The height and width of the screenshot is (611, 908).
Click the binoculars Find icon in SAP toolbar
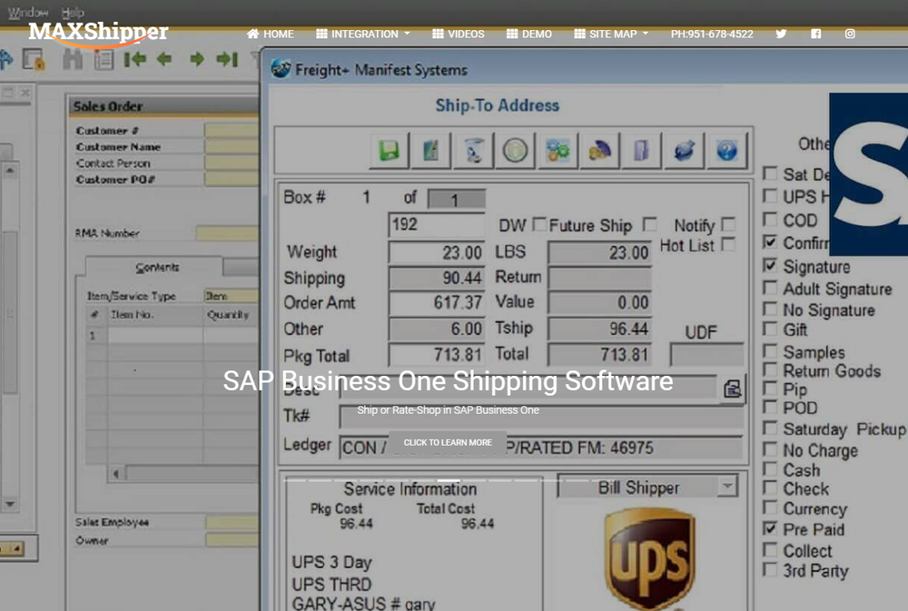pos(73,59)
